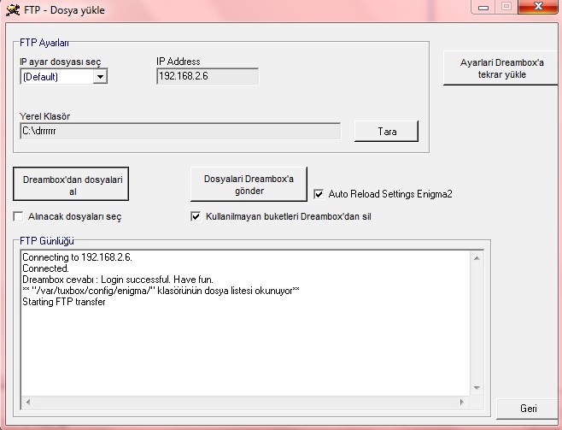
Task: Click log horizontal scroll right arrow
Action: tap(462, 402)
